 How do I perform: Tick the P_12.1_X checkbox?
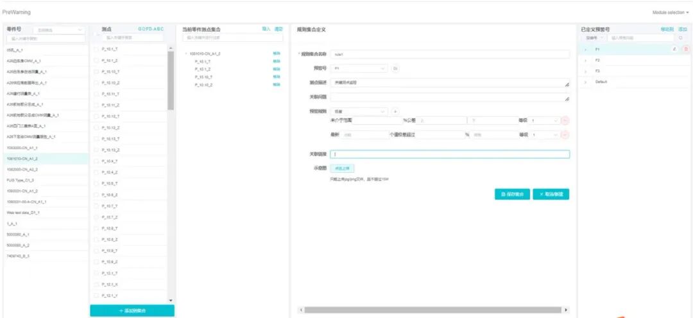[96, 284]
